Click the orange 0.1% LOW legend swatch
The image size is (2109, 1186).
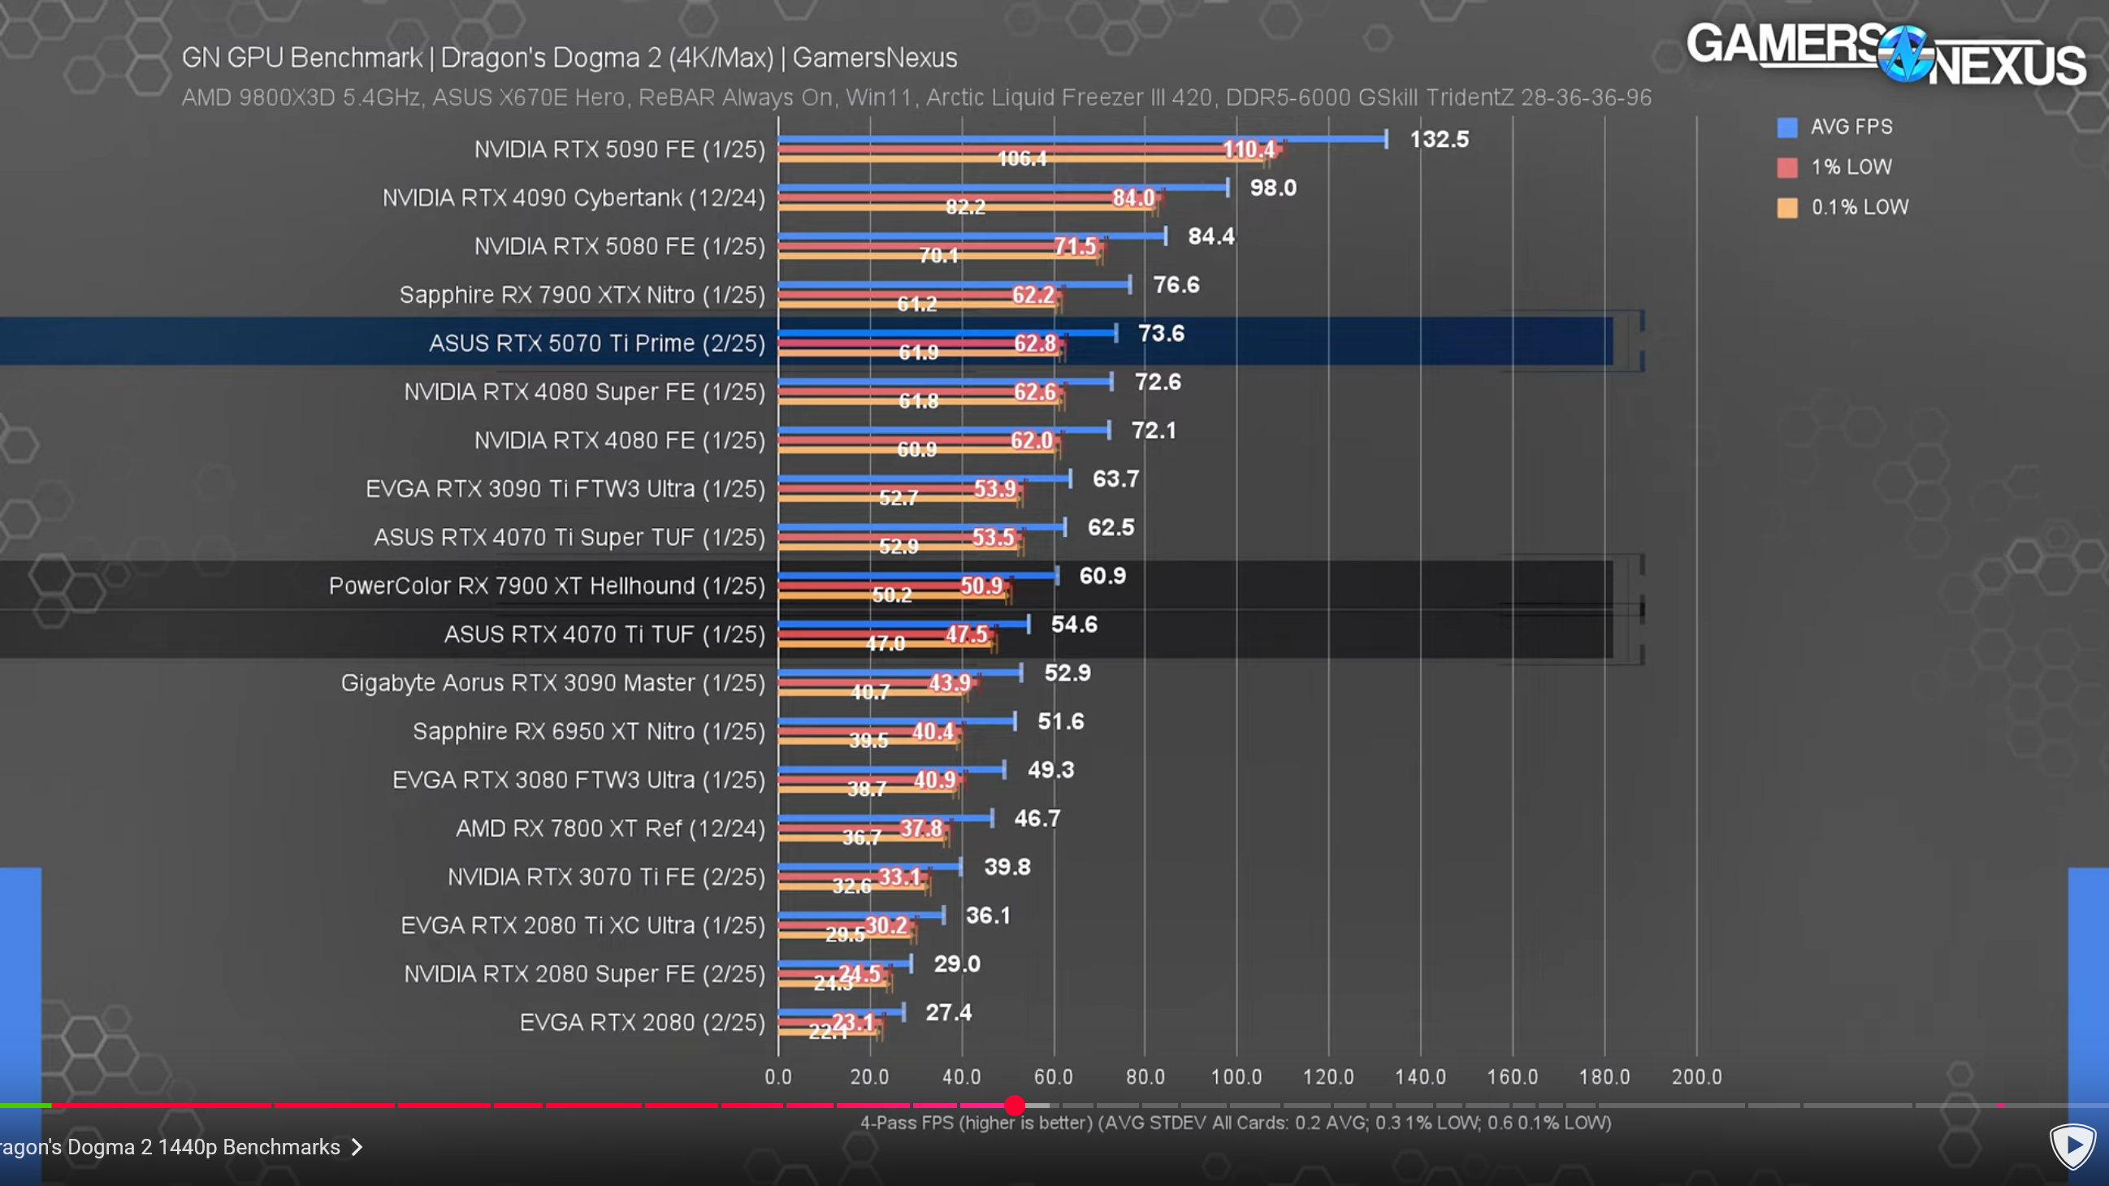[1786, 208]
